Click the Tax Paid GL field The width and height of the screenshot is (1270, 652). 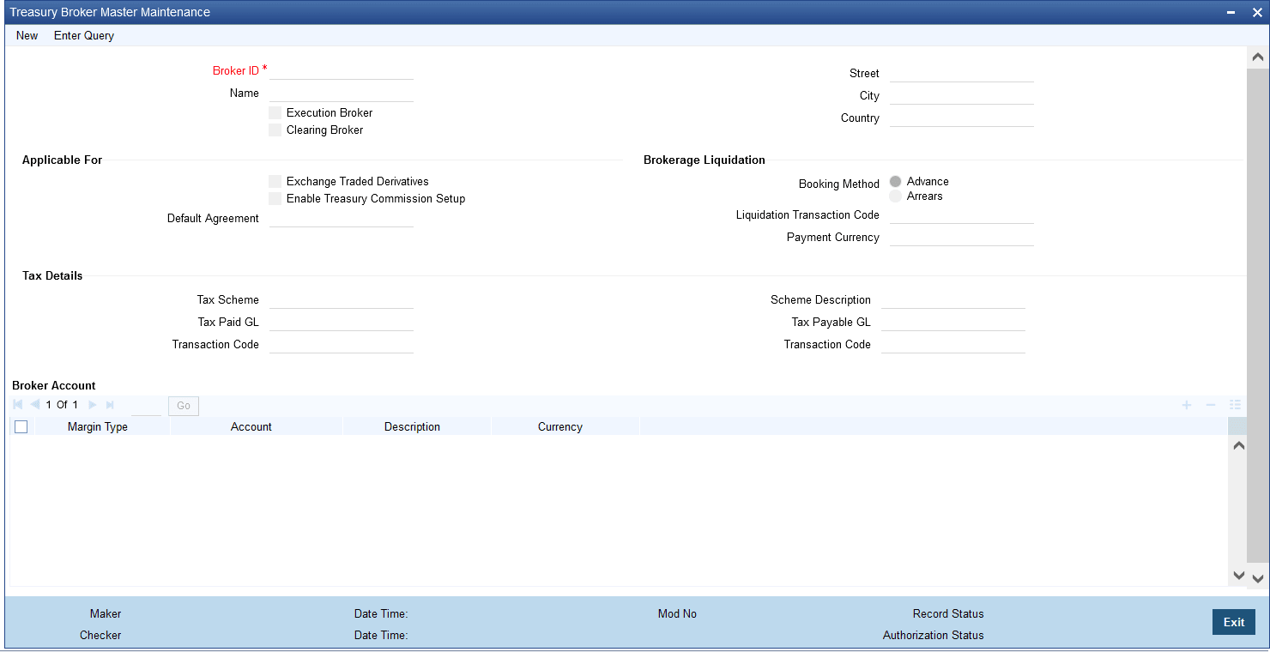point(342,322)
